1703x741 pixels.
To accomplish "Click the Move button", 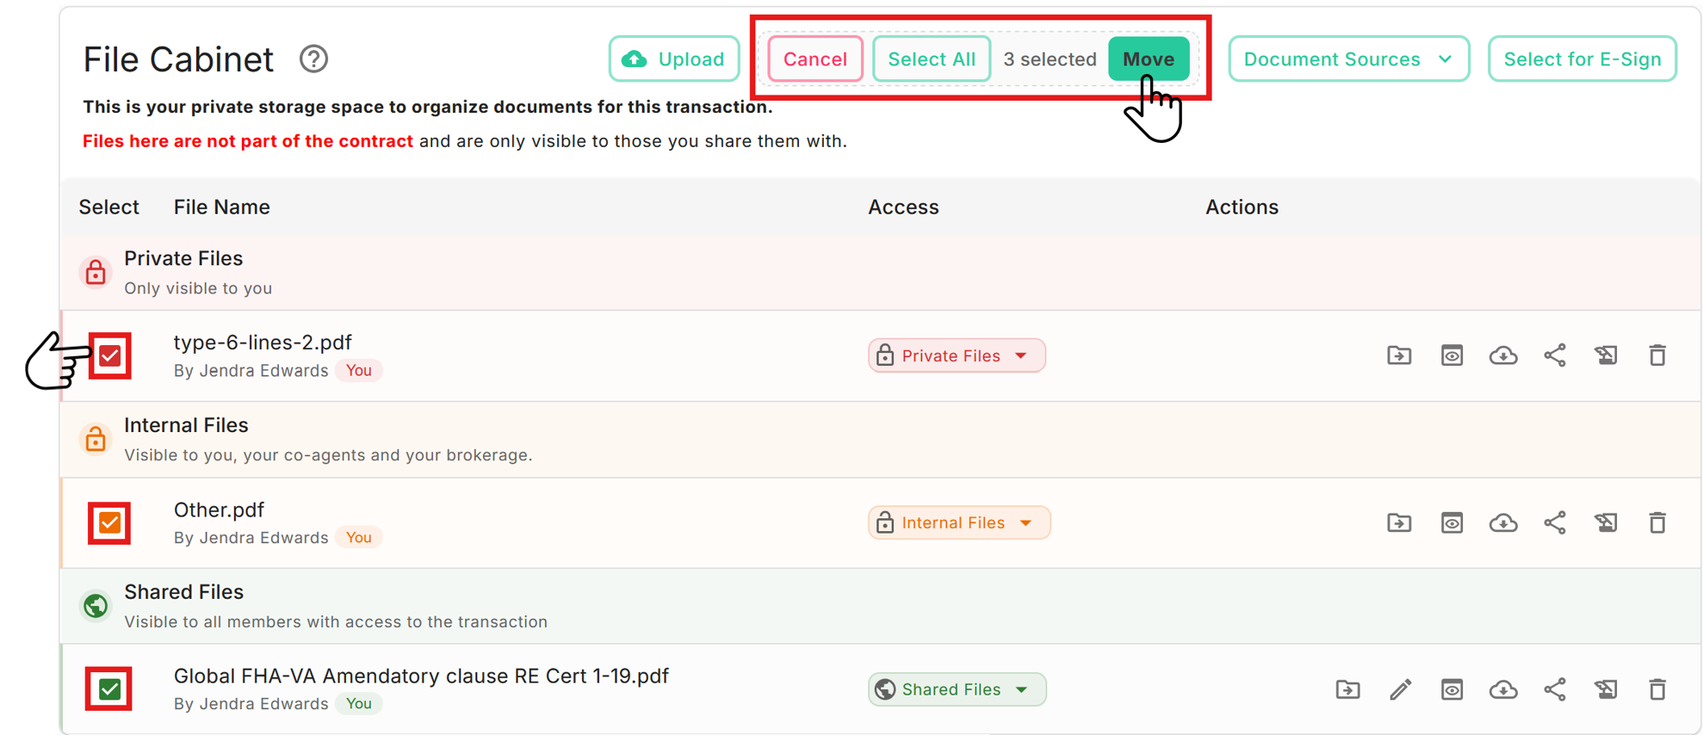I will [1149, 59].
